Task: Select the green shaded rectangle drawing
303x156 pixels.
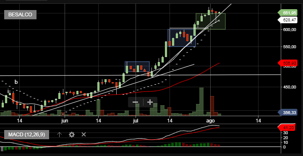Action: click(210, 21)
